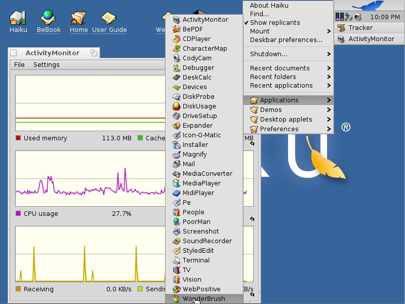Choose About Haiku in Deskbar menu
Image resolution: width=405 pixels, height=304 pixels.
[x=288, y=6]
